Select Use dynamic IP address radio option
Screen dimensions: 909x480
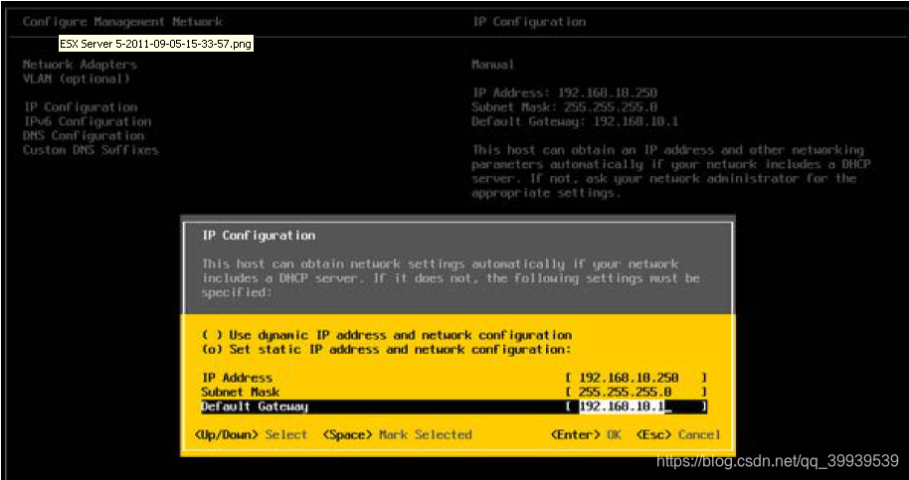point(387,335)
